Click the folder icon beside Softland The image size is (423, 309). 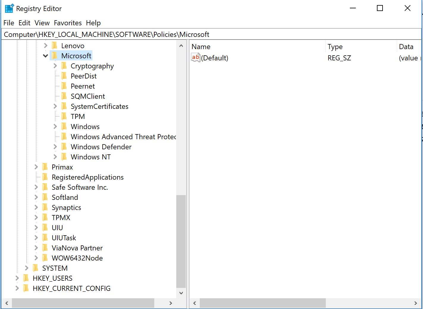pyautogui.click(x=45, y=197)
